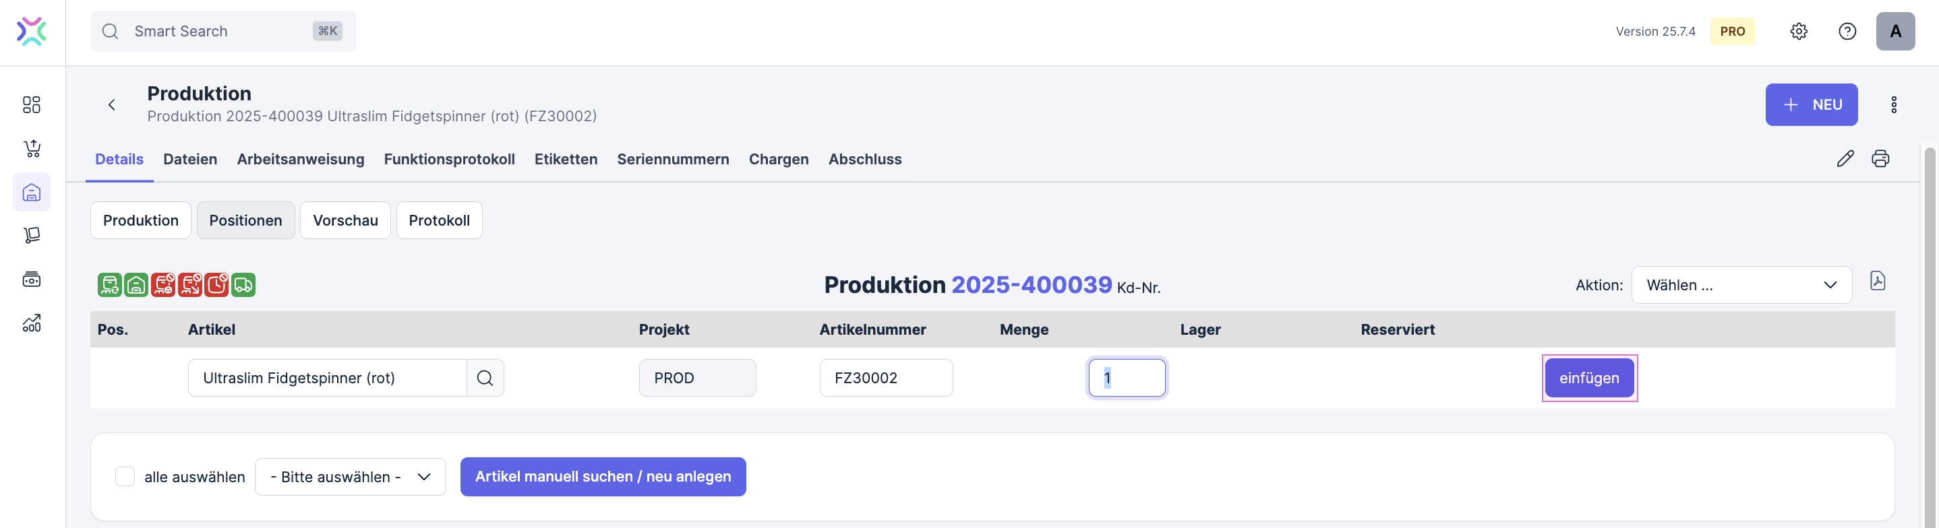This screenshot has width=1939, height=528.
Task: Click the back arrow next to Produktion
Action: pyautogui.click(x=111, y=104)
